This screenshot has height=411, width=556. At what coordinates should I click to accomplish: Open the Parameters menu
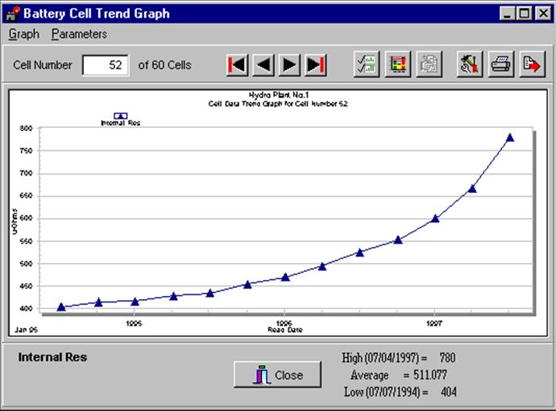(x=79, y=34)
